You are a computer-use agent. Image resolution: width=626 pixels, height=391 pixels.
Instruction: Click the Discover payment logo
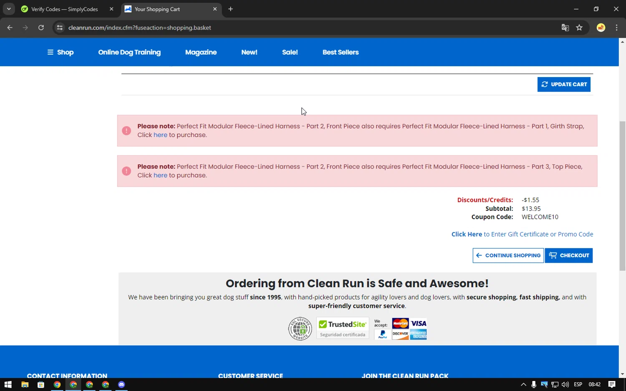point(400,334)
